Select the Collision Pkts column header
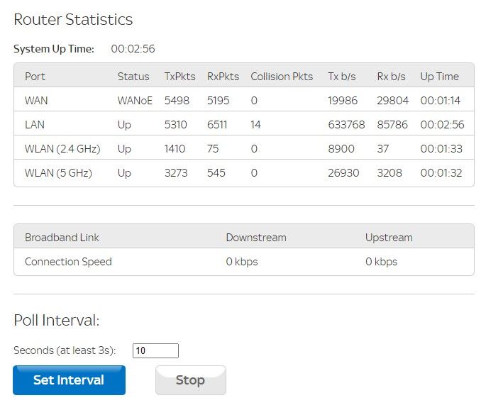Viewport: 481px width, 415px height. click(282, 77)
